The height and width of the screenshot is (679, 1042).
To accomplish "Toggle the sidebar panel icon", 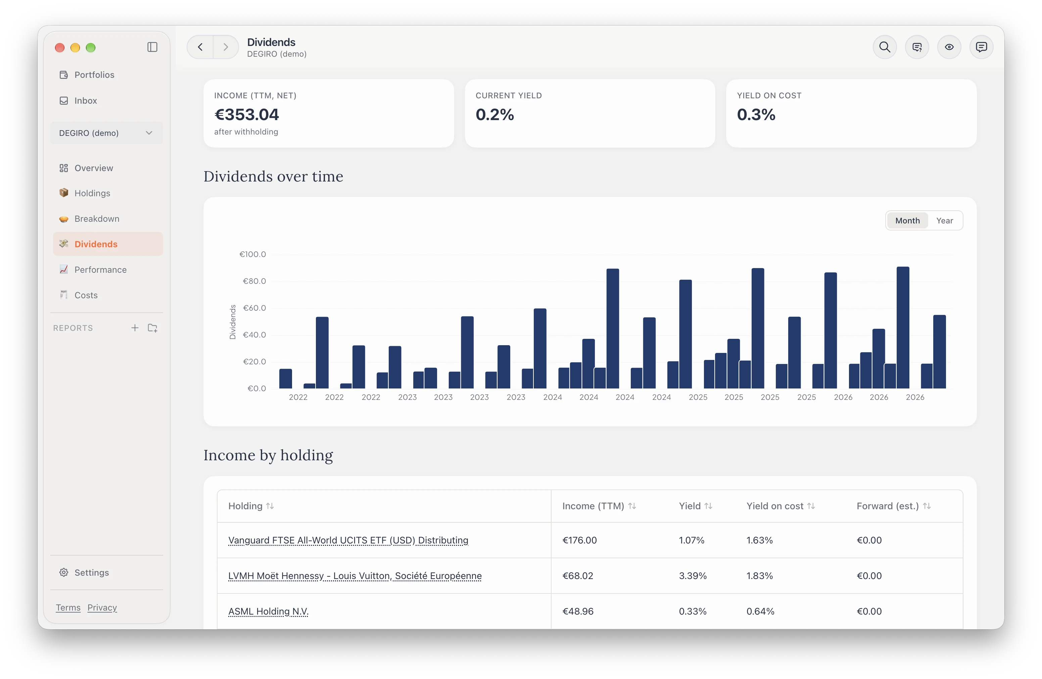I will 152,47.
